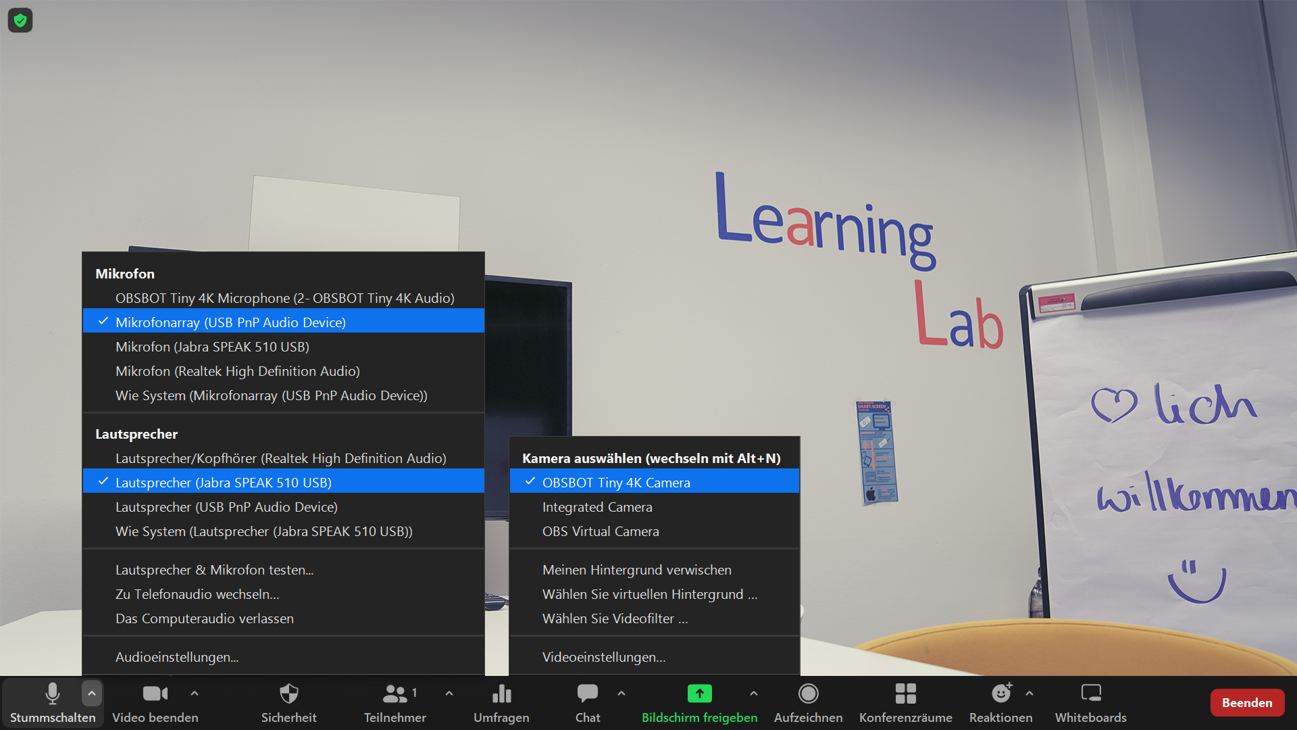Image resolution: width=1297 pixels, height=730 pixels.
Task: Expand arrow next to Video beenden
Action: [x=195, y=693]
